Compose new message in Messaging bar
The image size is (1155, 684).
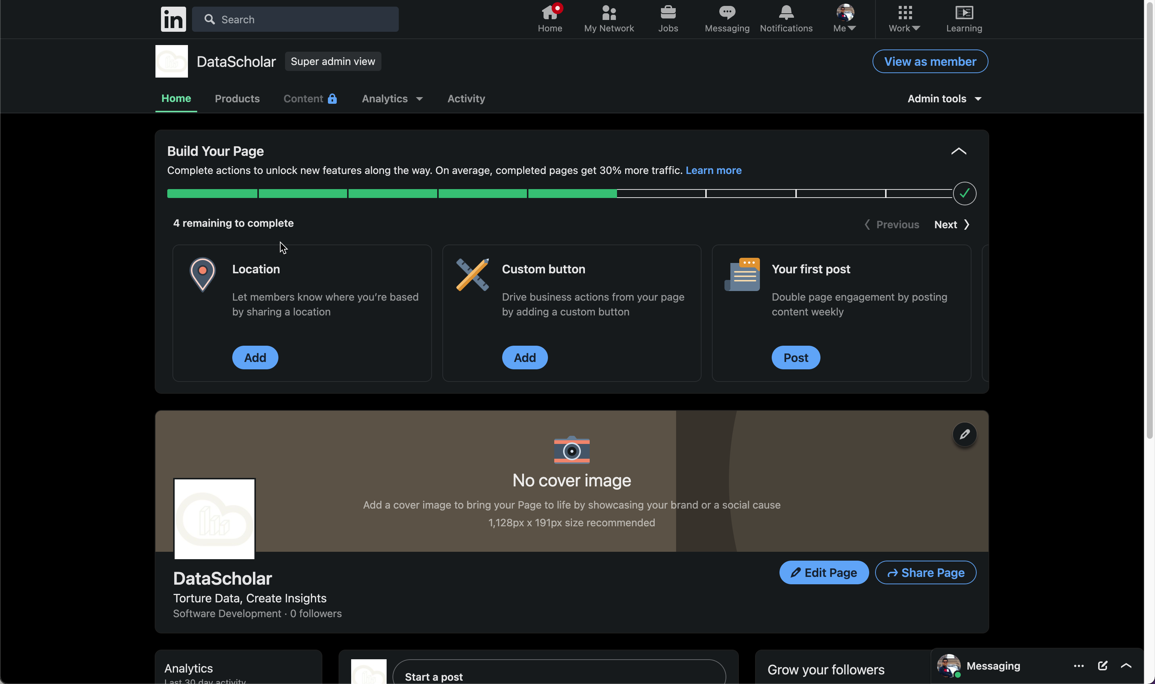[1103, 666]
